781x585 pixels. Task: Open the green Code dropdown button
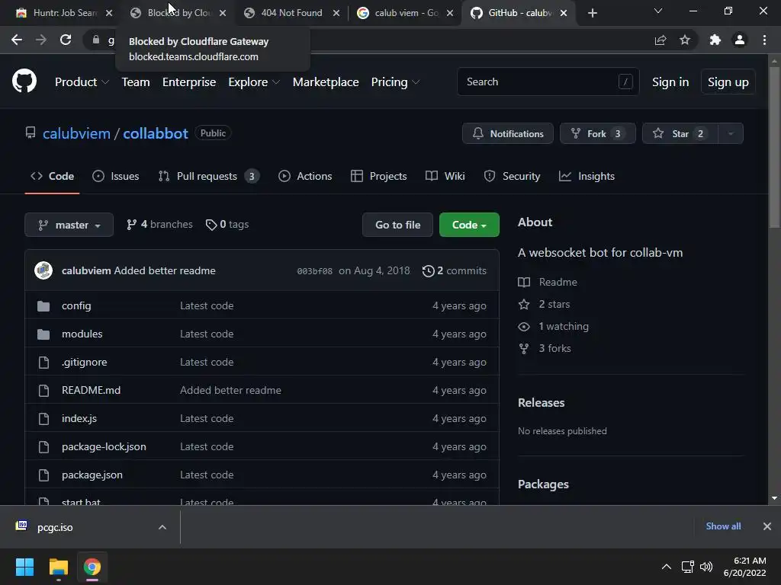[x=469, y=225]
